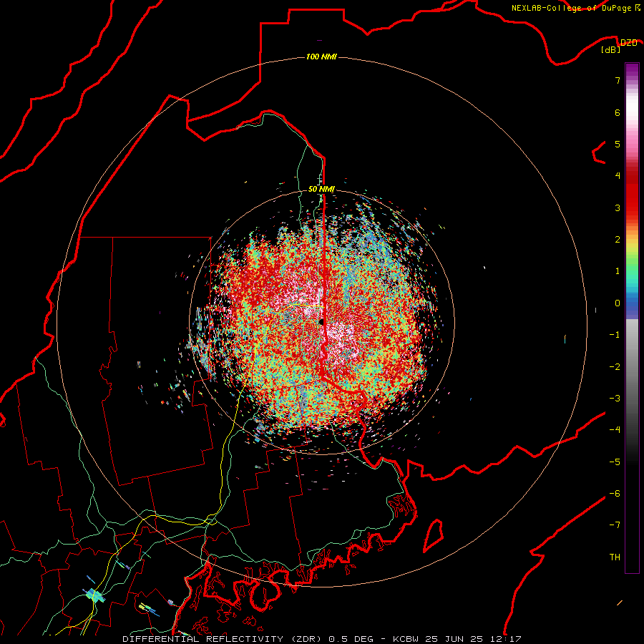Click the 'NEXLAB-College of DuPage' credit text
Image resolution: width=644 pixels, height=644 pixels.
pyautogui.click(x=571, y=8)
